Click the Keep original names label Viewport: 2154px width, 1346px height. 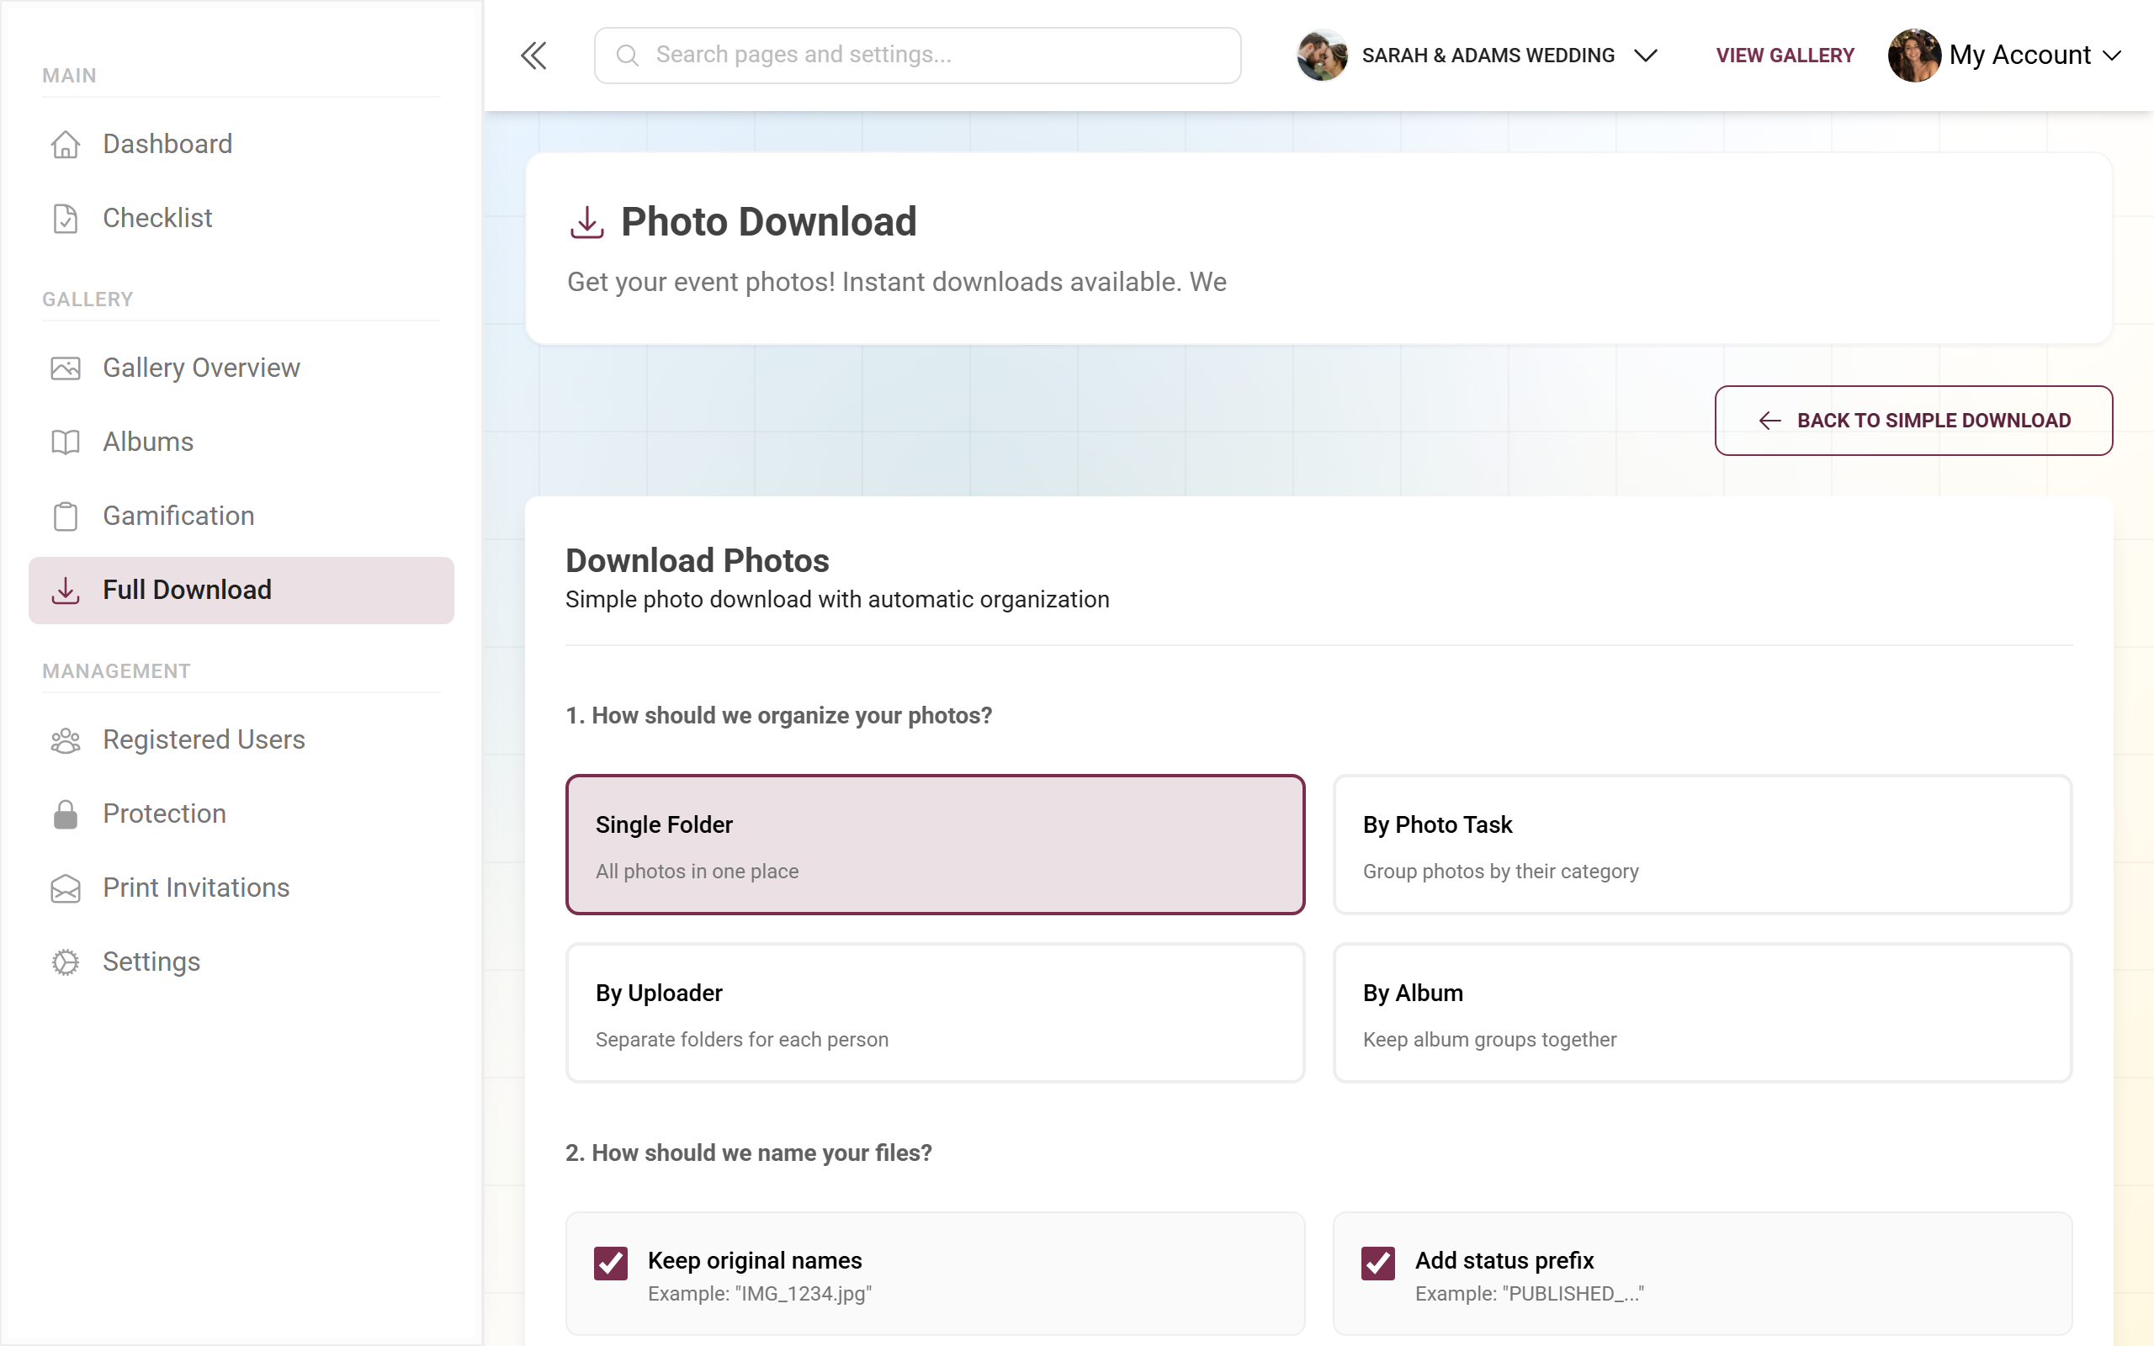pyautogui.click(x=755, y=1260)
